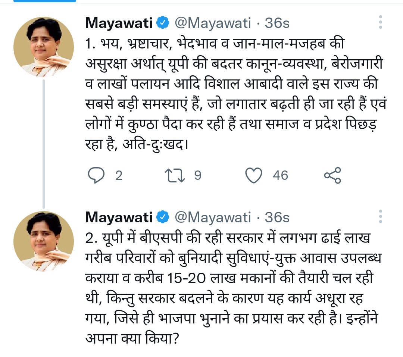Click the verified badge on the first tweet
Screen dimensions: 403x357
pos(163,24)
